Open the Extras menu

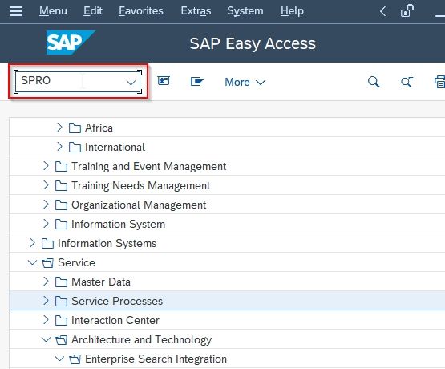[196, 10]
